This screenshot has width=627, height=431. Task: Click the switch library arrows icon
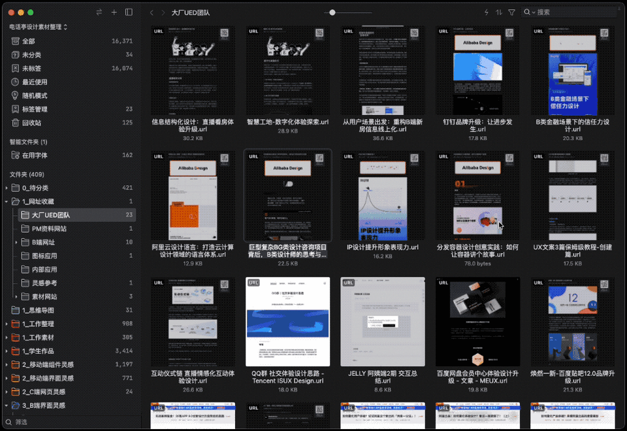(x=99, y=12)
